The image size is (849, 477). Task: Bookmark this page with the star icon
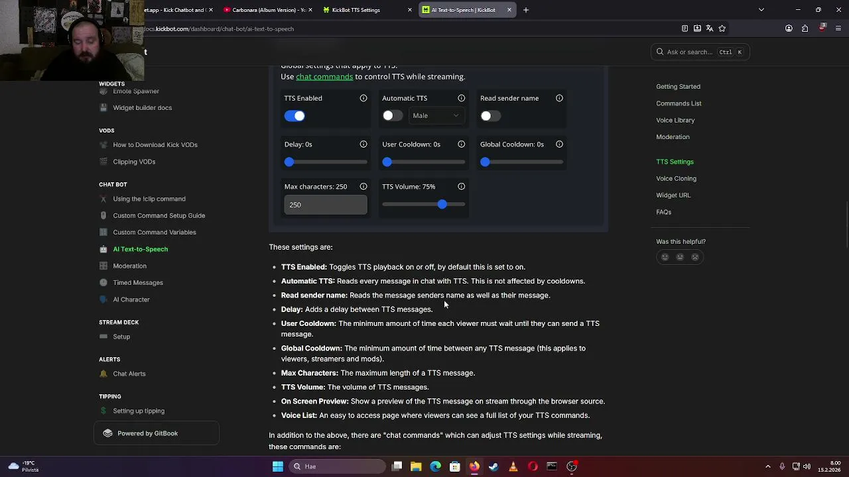pos(722,28)
